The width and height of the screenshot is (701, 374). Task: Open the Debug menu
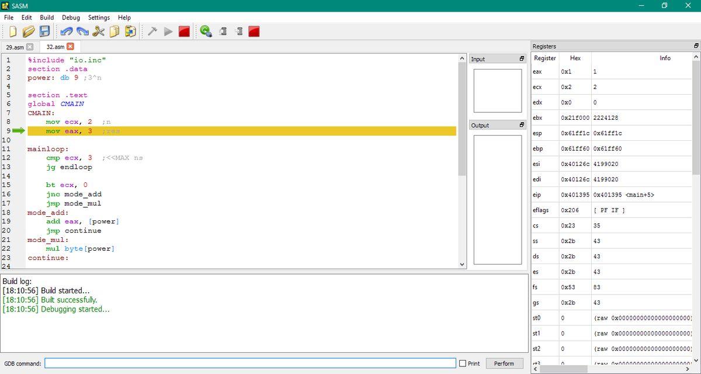point(71,18)
